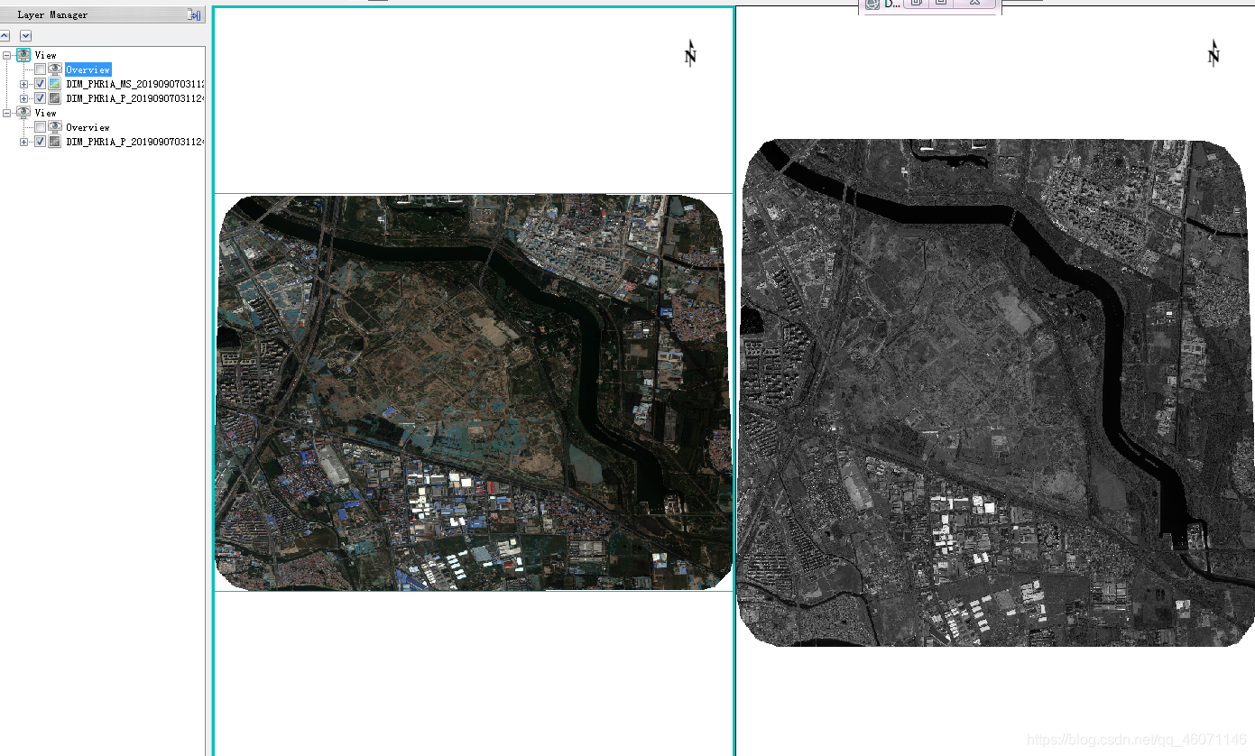
Task: Click the highlighted Overview eye icon
Action: pos(55,69)
